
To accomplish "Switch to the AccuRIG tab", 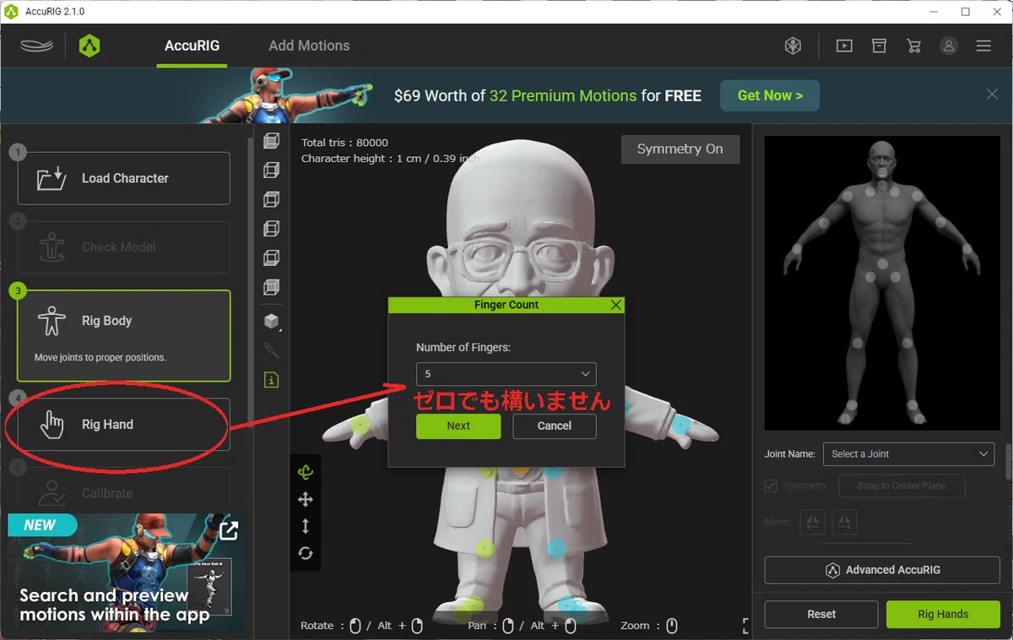I will coord(192,46).
